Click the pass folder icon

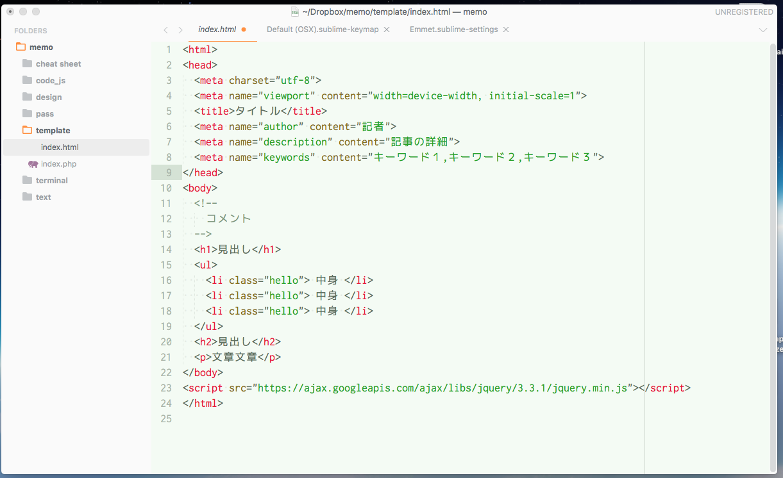tap(27, 113)
